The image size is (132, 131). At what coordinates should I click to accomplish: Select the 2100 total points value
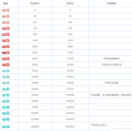(x=70, y=40)
